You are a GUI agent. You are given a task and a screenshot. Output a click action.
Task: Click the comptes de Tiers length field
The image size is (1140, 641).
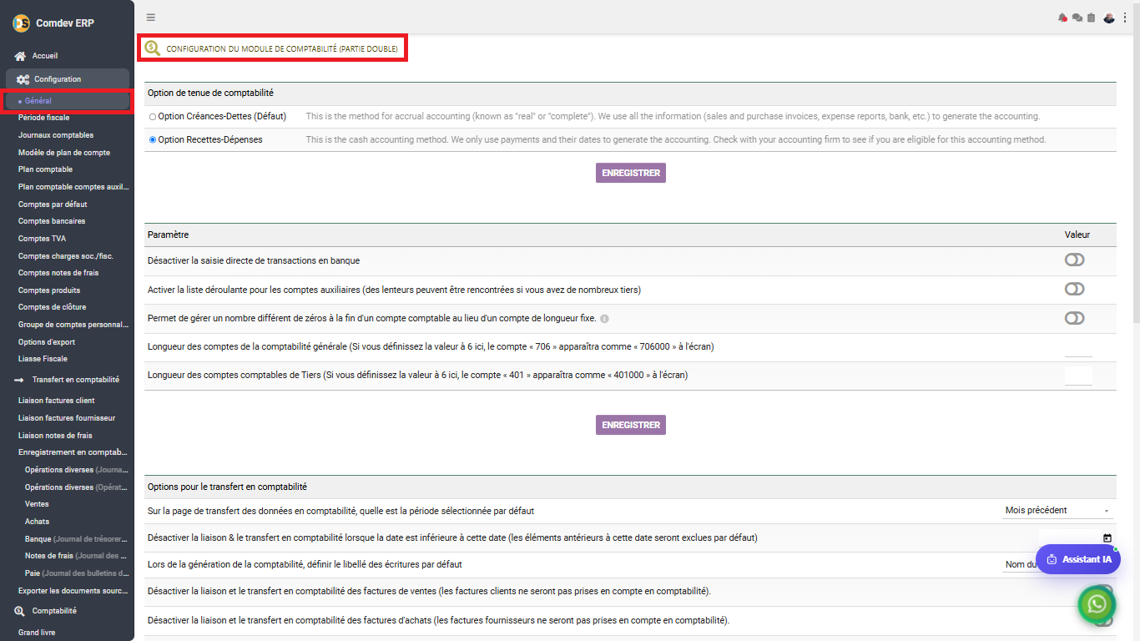click(x=1078, y=376)
